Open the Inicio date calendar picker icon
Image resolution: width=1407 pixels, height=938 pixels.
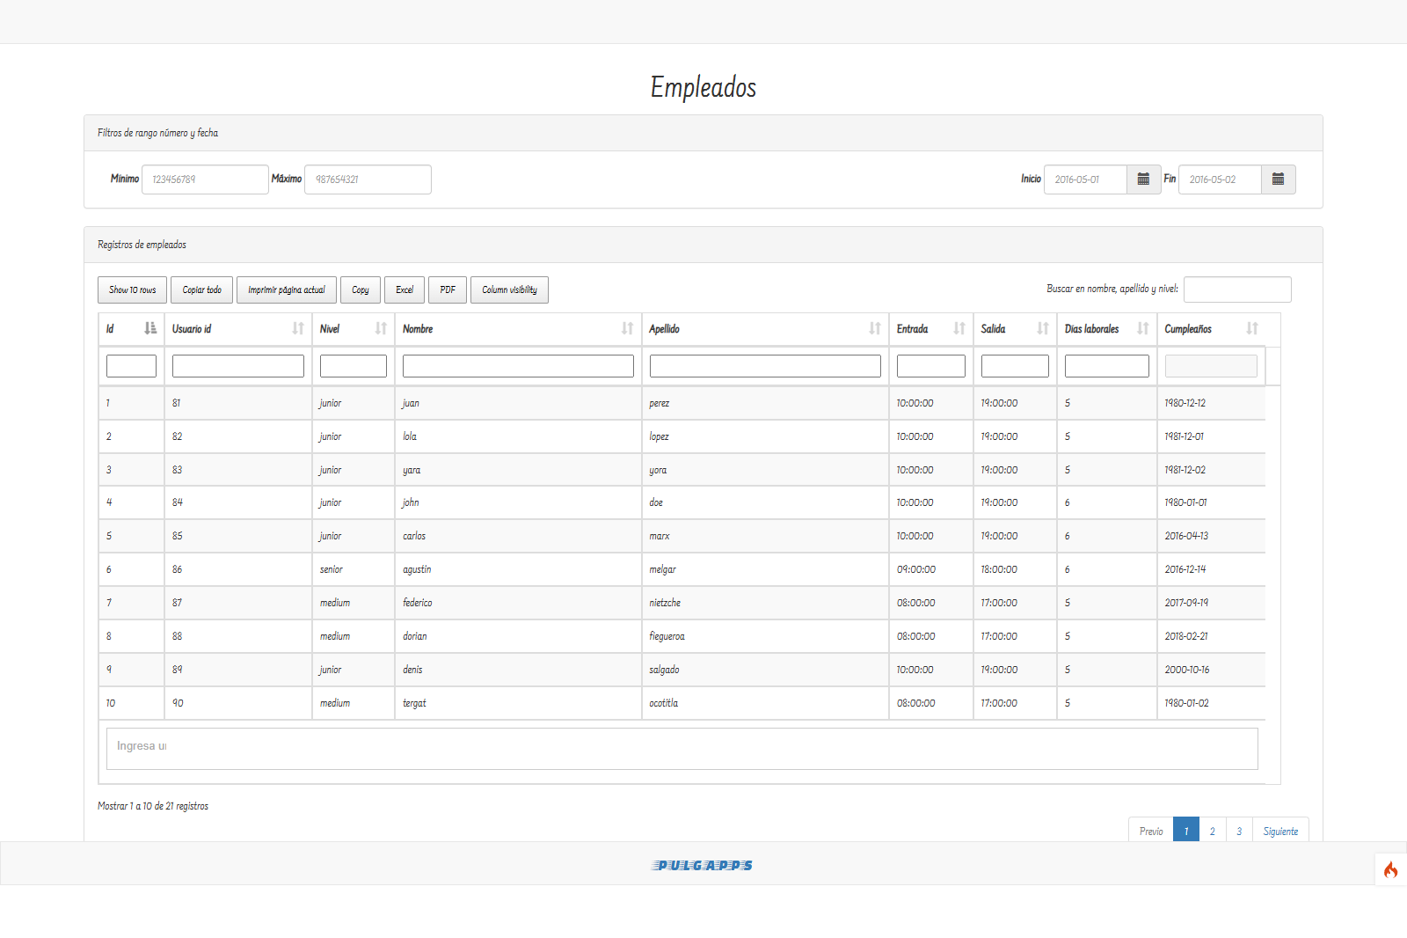pos(1143,180)
